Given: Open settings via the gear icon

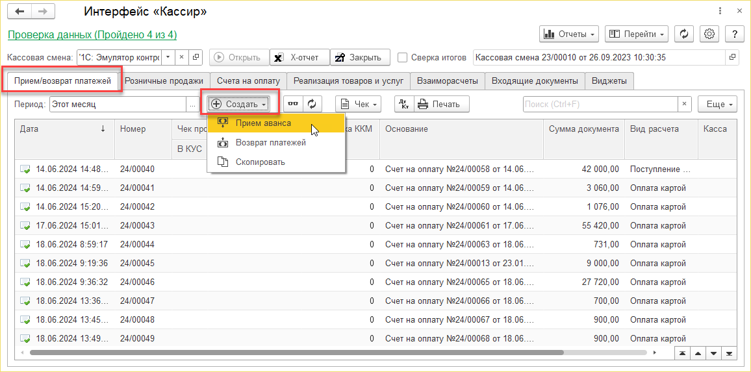Looking at the screenshot, I should pyautogui.click(x=709, y=34).
